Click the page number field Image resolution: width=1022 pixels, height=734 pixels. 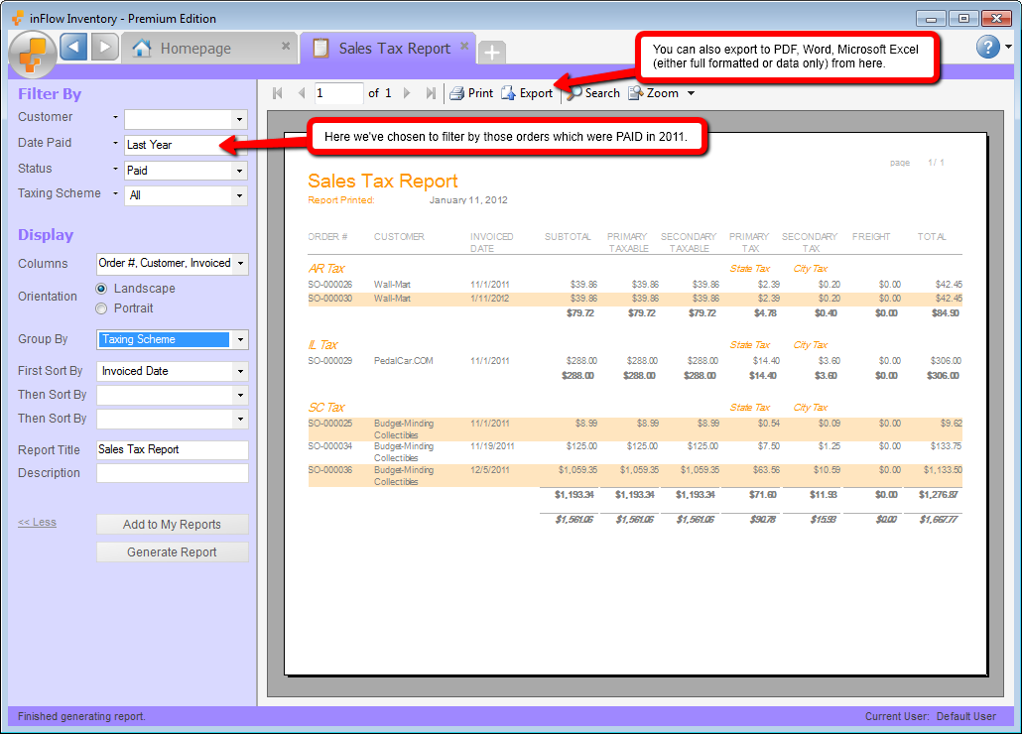tap(339, 93)
